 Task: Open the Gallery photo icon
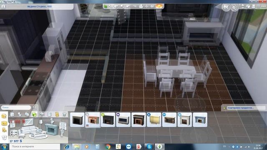coord(234,7)
